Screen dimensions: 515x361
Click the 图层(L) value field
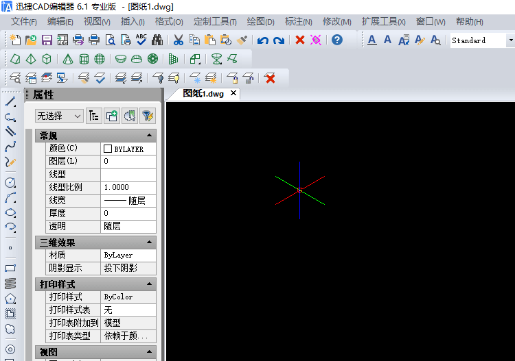click(128, 161)
